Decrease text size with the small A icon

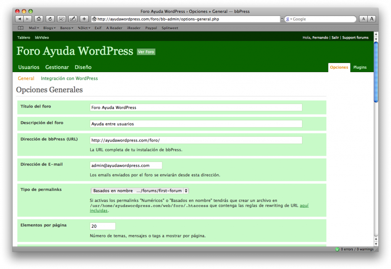[363, 18]
